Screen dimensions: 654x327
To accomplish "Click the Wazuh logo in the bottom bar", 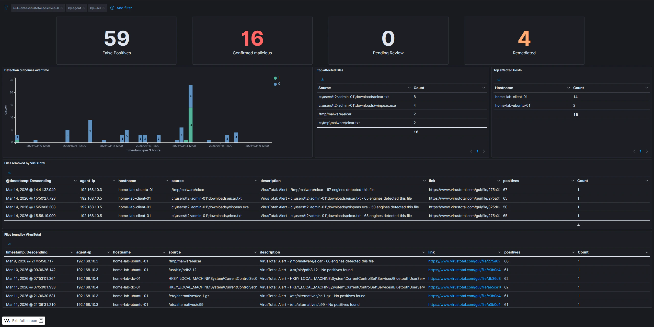I will pos(7,320).
